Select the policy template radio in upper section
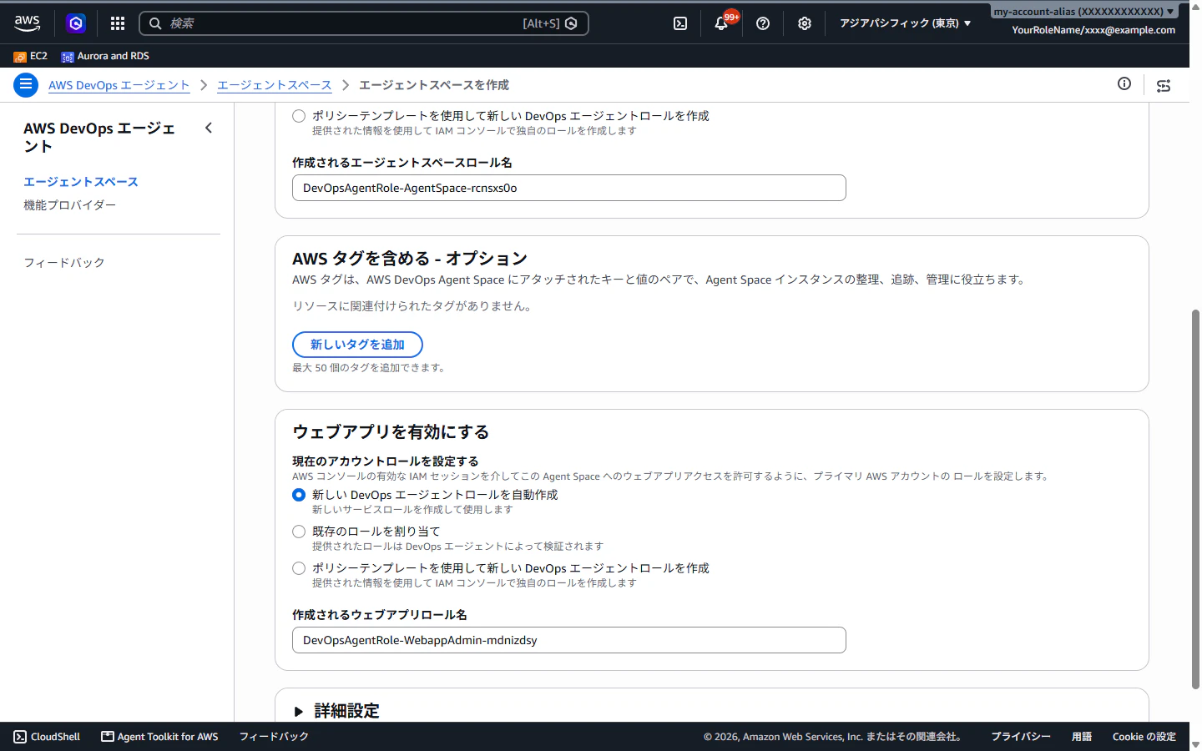The image size is (1202, 751). pyautogui.click(x=299, y=116)
